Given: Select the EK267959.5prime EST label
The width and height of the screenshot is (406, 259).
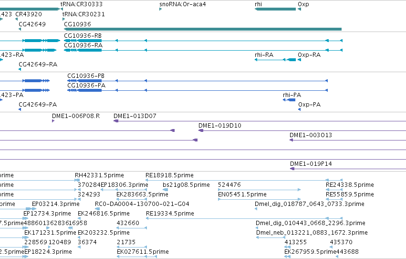Looking at the screenshot, I should pos(310,252).
